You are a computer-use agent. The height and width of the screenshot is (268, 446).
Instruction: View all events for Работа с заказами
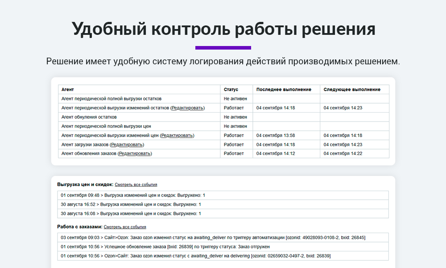pyautogui.click(x=125, y=227)
